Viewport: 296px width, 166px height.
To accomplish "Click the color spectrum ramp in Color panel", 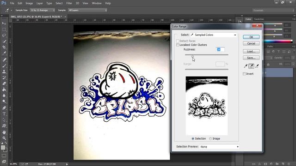I will coord(278,41).
